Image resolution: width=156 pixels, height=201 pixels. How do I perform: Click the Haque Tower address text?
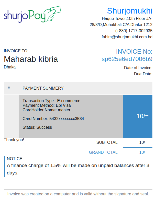click(121, 21)
